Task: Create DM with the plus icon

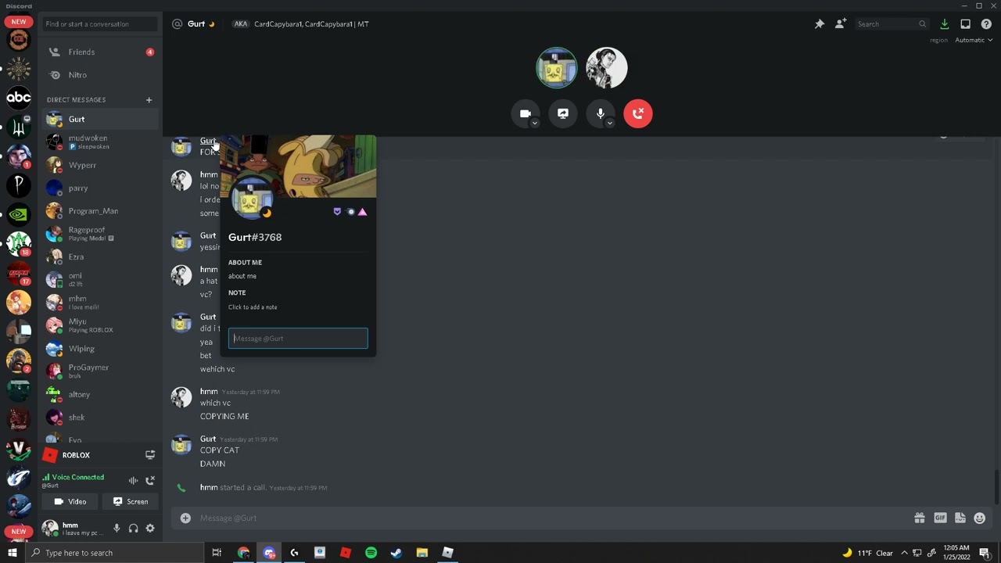Action: click(149, 99)
